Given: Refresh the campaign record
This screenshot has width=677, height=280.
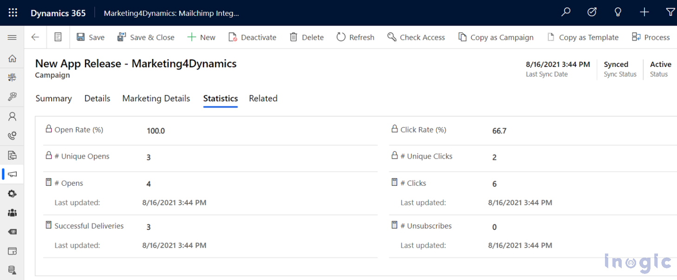Looking at the screenshot, I should pos(355,37).
